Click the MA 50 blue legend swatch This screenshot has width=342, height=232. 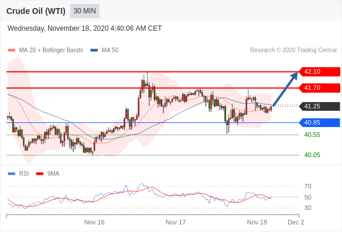click(x=94, y=50)
